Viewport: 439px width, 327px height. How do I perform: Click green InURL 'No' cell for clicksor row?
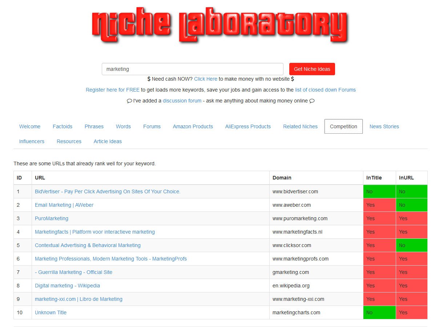tap(412, 245)
